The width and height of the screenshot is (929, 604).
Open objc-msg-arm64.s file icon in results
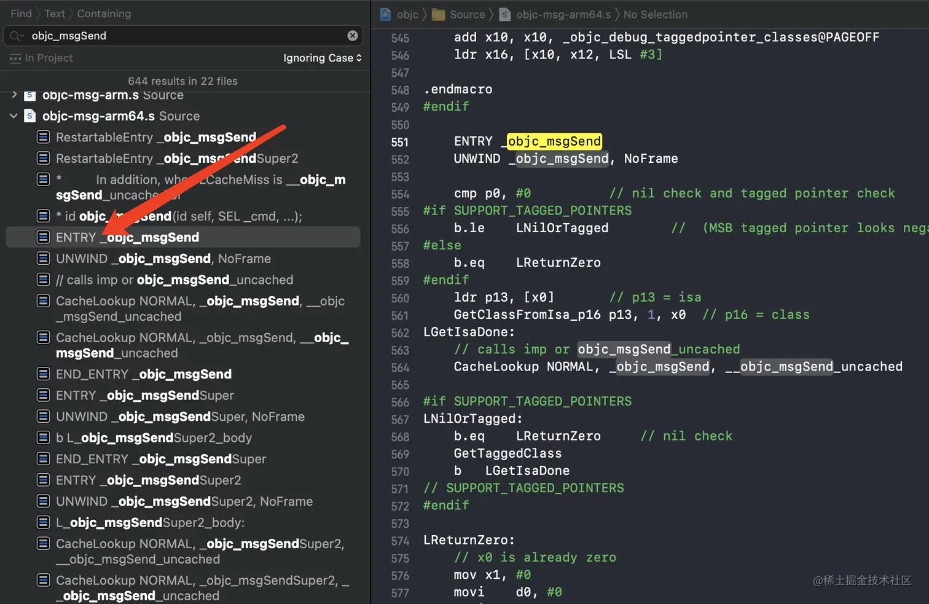pos(29,116)
